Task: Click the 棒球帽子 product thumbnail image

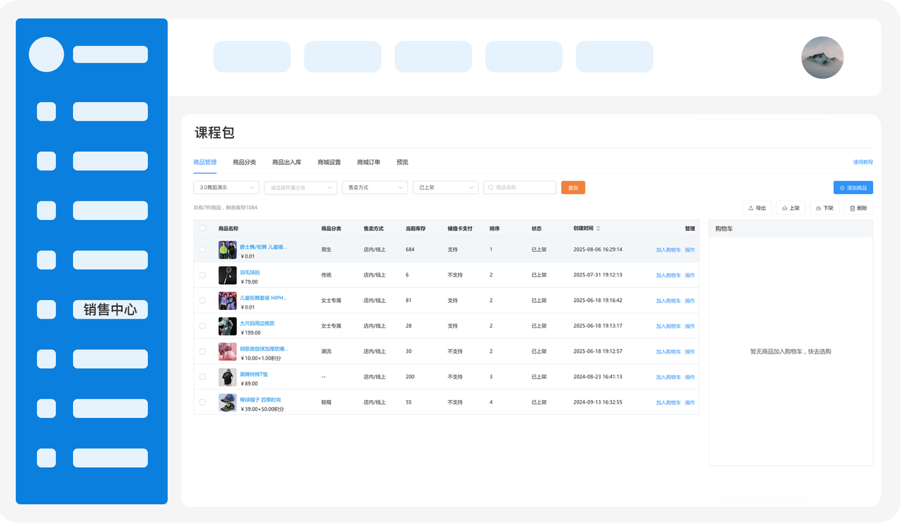Action: point(227,403)
